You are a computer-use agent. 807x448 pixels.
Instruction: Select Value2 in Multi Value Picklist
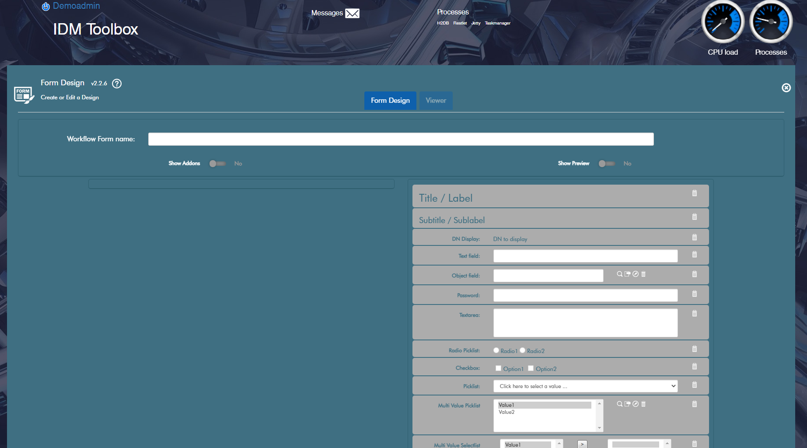click(507, 412)
